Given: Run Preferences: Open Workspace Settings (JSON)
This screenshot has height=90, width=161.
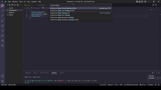Looking at the screenshot, I should tap(80, 20).
